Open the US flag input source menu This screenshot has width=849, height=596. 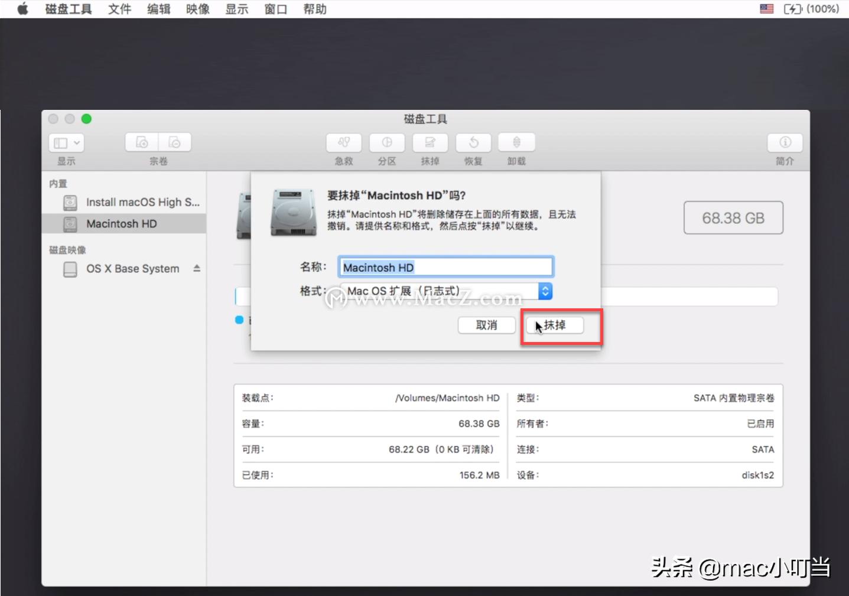coord(766,9)
